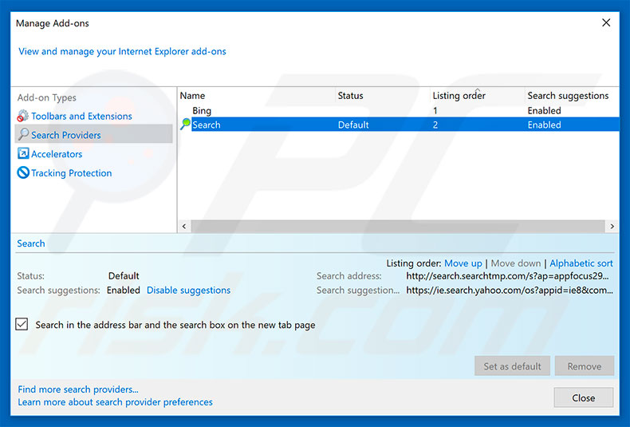Switch to Tracking Protection category

pos(71,173)
